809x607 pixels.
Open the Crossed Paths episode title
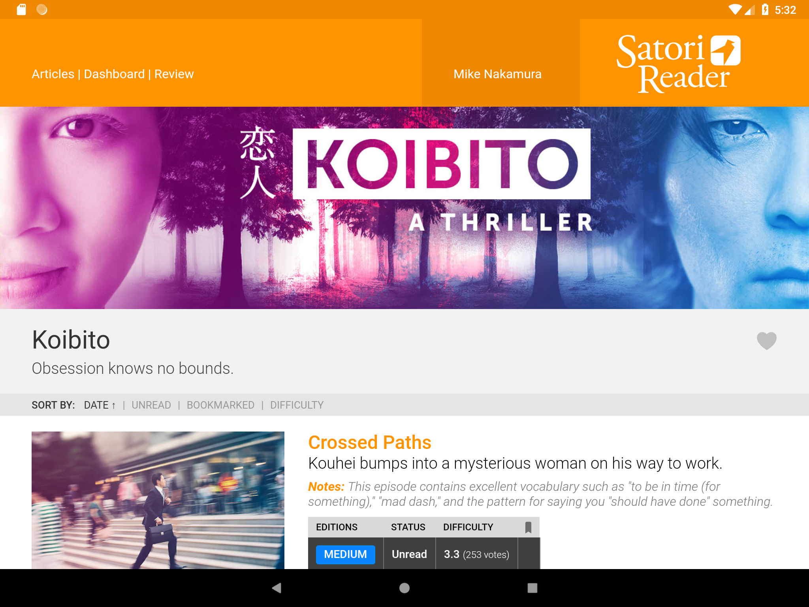pyautogui.click(x=369, y=442)
